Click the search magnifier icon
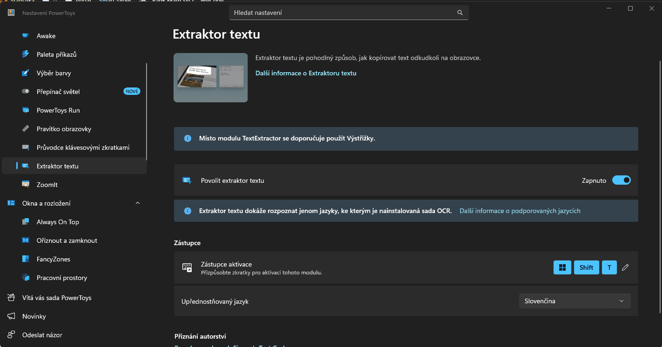The height and width of the screenshot is (347, 662). coord(460,13)
